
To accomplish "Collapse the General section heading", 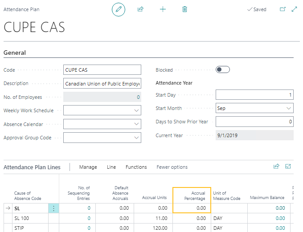I will tap(15, 53).
